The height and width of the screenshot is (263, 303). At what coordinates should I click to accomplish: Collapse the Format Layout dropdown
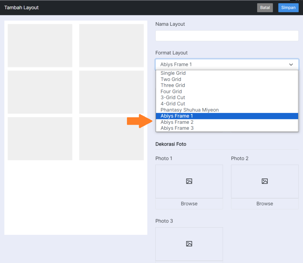click(x=227, y=64)
